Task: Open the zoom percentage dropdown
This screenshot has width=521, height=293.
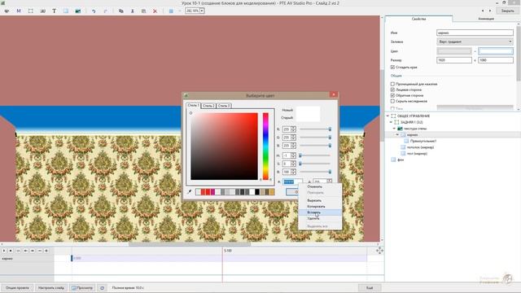Action: tap(202, 11)
